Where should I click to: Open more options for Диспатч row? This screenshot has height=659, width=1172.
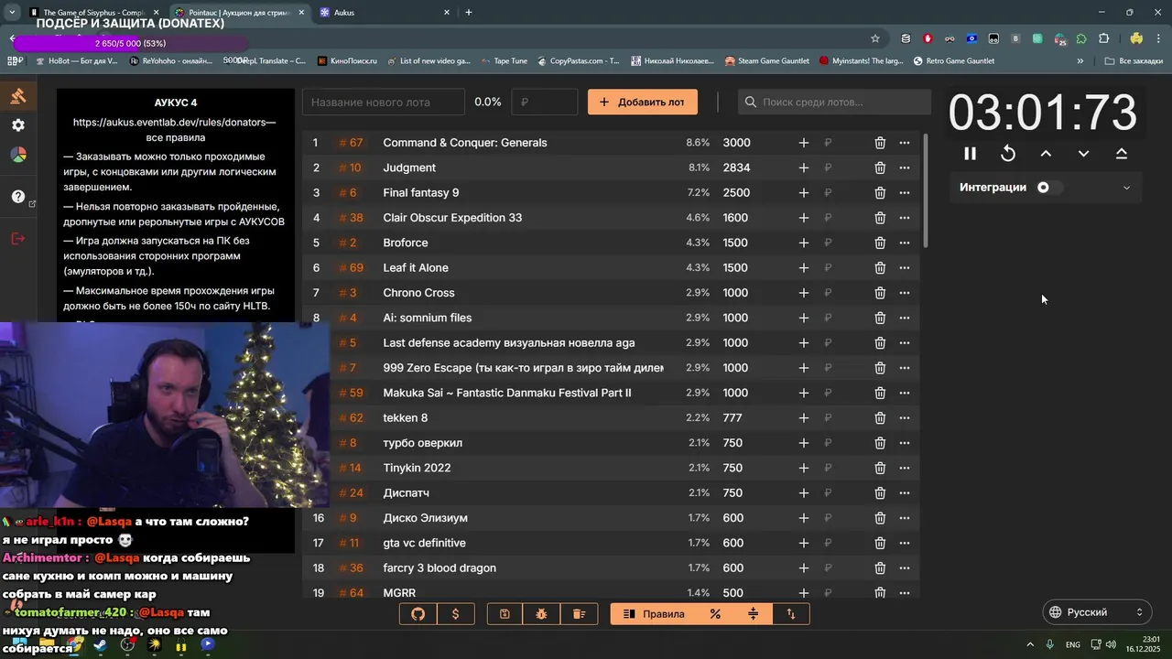point(905,493)
